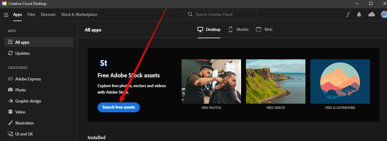Open the notifications bell icon
The image size is (387, 141).
click(x=359, y=14)
